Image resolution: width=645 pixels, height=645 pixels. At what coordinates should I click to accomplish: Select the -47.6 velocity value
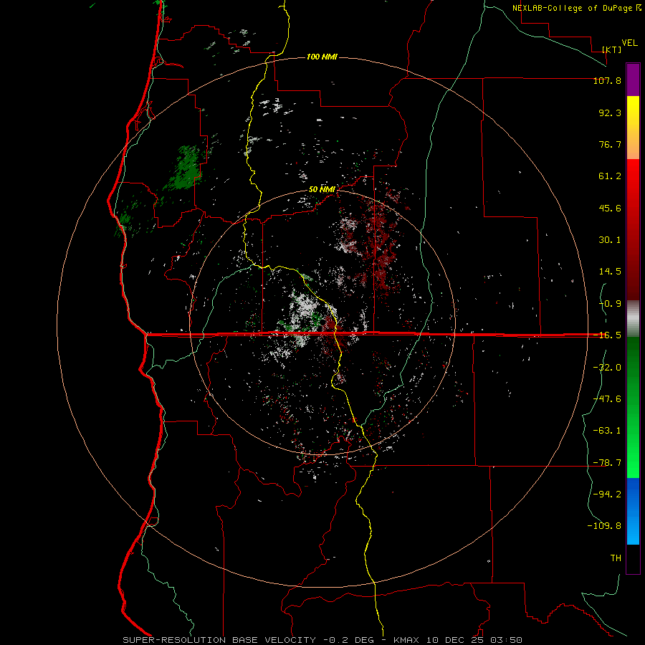607,399
